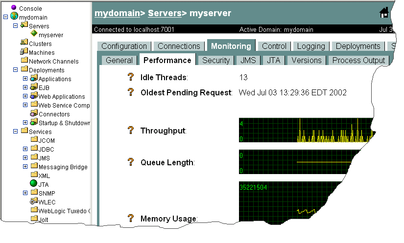Viewport: 404px width, 243px height.
Task: Open the JMS monitoring sub-tab
Action: [x=248, y=60]
